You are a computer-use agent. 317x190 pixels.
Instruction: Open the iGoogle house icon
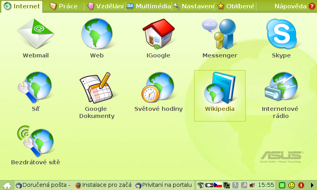pyautogui.click(x=158, y=34)
